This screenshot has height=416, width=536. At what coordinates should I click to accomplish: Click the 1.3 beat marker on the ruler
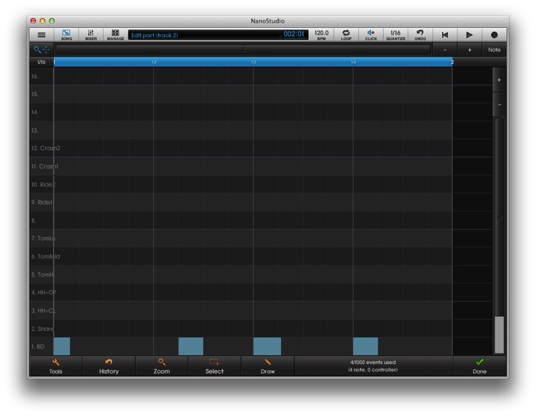(x=254, y=62)
